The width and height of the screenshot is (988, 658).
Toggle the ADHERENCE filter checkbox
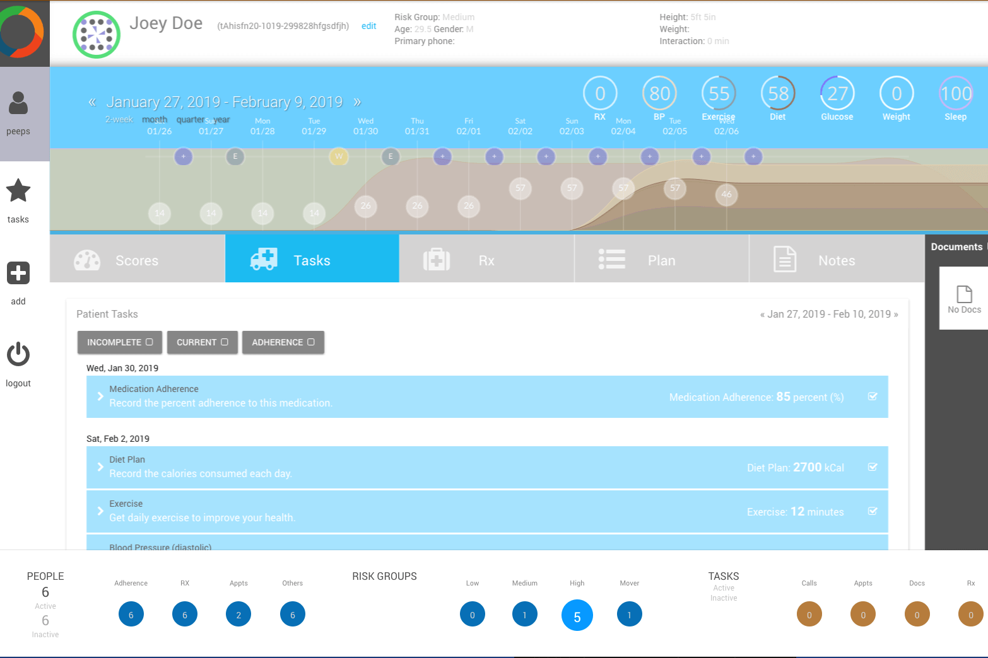point(311,342)
